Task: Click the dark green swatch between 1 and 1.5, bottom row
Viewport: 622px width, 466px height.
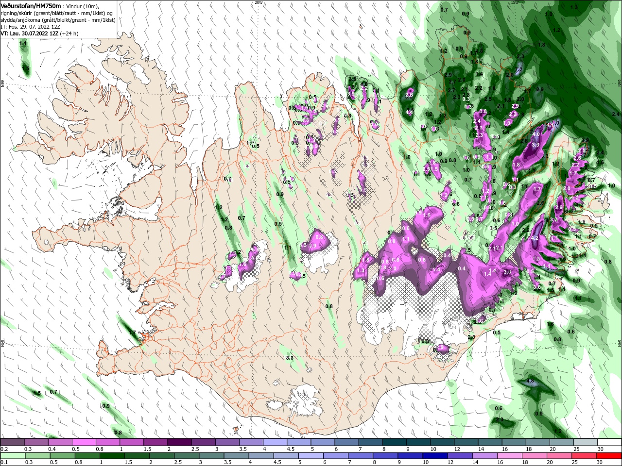Action: click(x=112, y=455)
